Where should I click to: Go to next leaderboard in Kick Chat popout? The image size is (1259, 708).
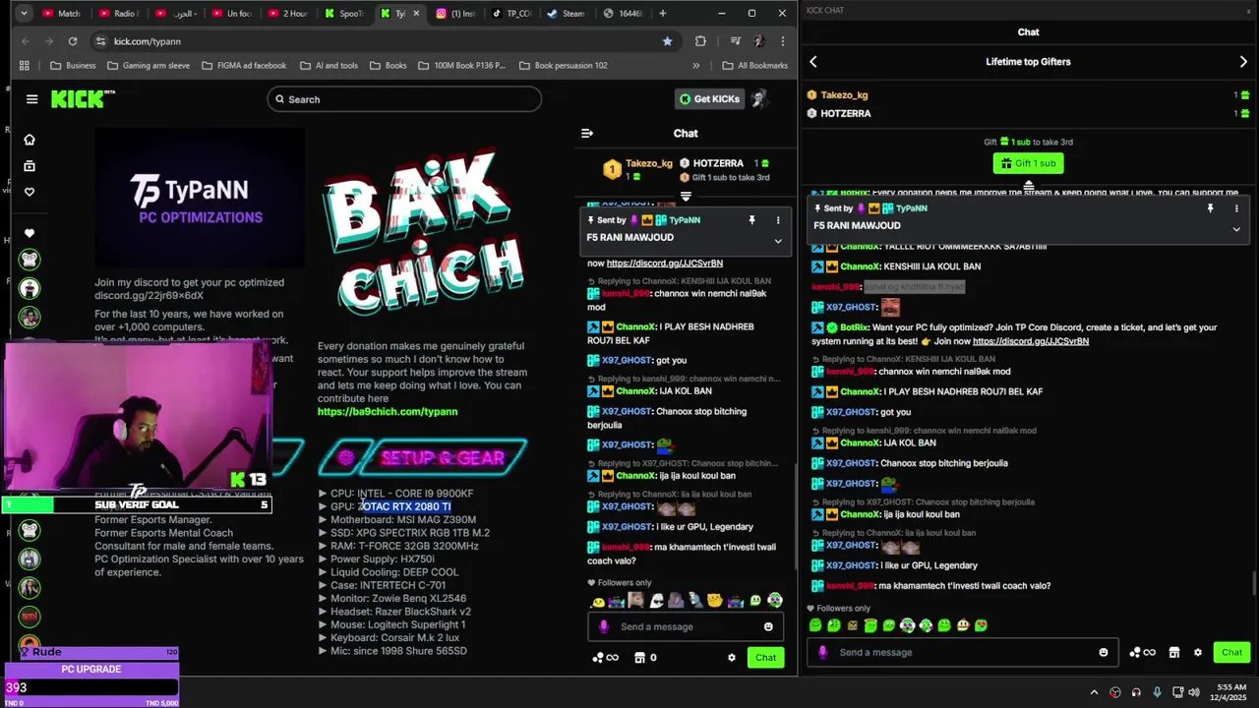pyautogui.click(x=1243, y=62)
